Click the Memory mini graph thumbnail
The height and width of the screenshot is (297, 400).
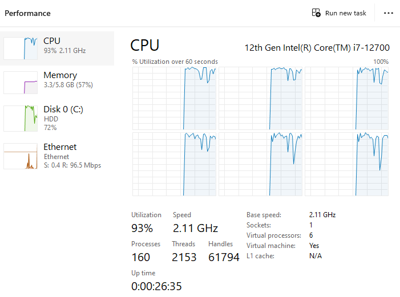(x=21, y=83)
